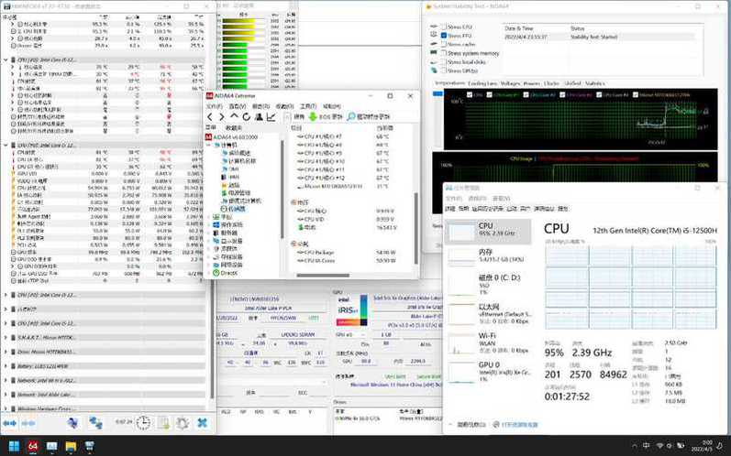Open the File menu in Task Manager
Viewport: 731px width, 456px height.
[454, 199]
